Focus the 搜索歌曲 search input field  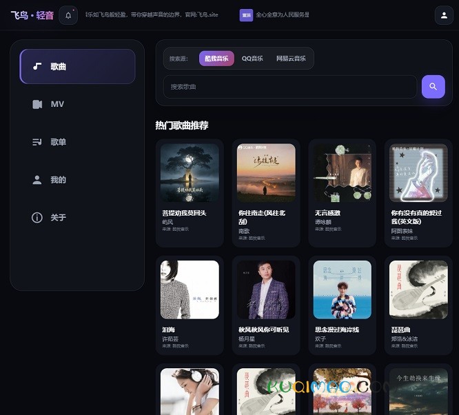click(290, 87)
